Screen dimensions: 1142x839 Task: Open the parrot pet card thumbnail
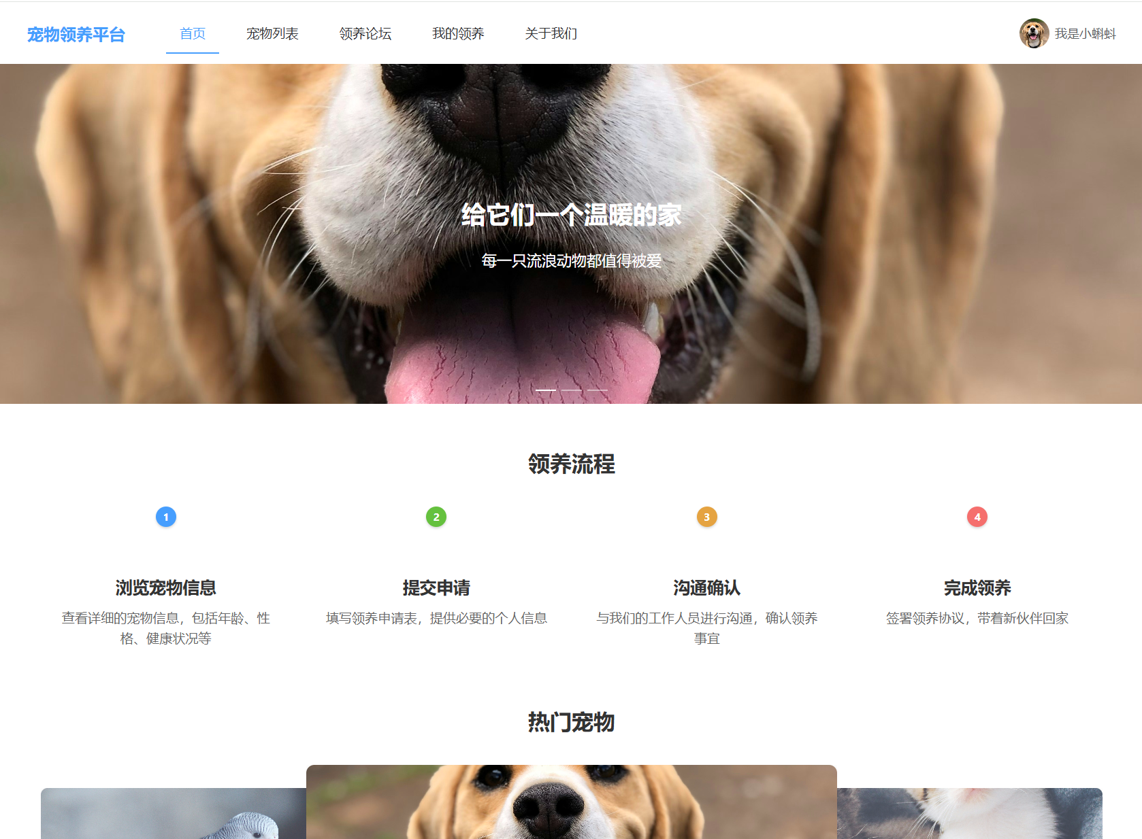174,813
